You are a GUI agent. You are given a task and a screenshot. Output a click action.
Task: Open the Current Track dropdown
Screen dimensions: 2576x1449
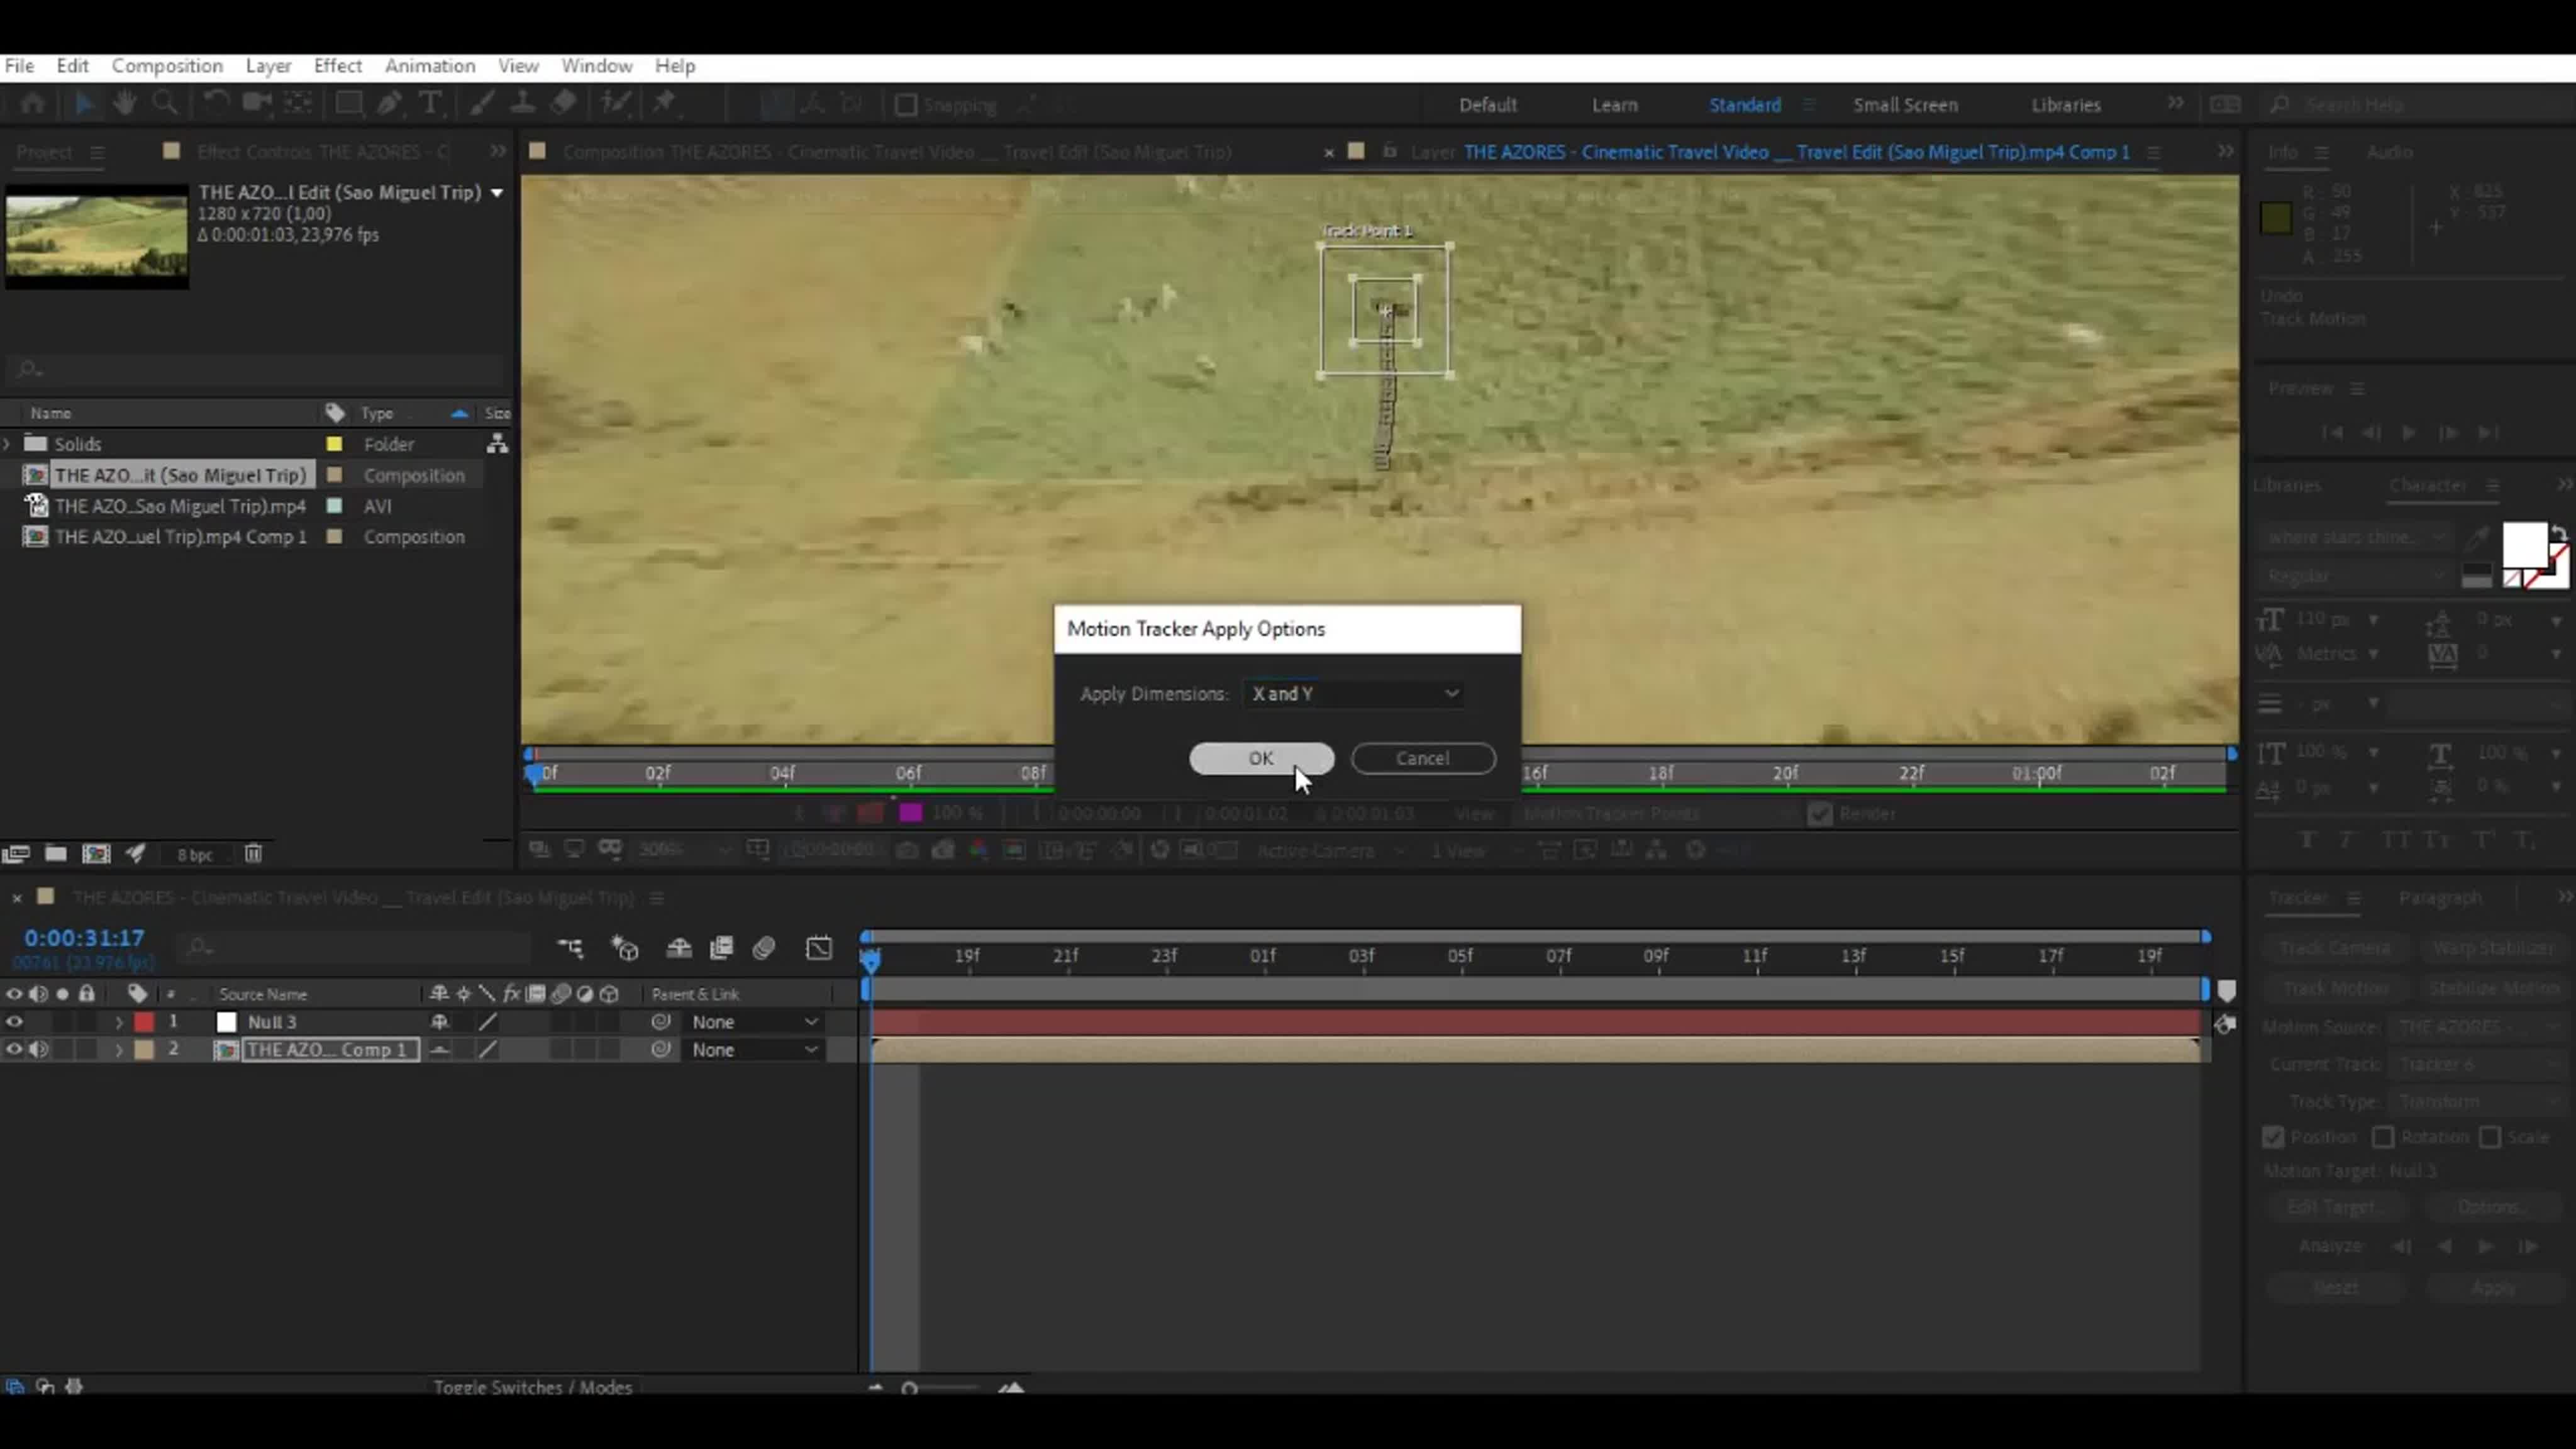point(2478,1064)
